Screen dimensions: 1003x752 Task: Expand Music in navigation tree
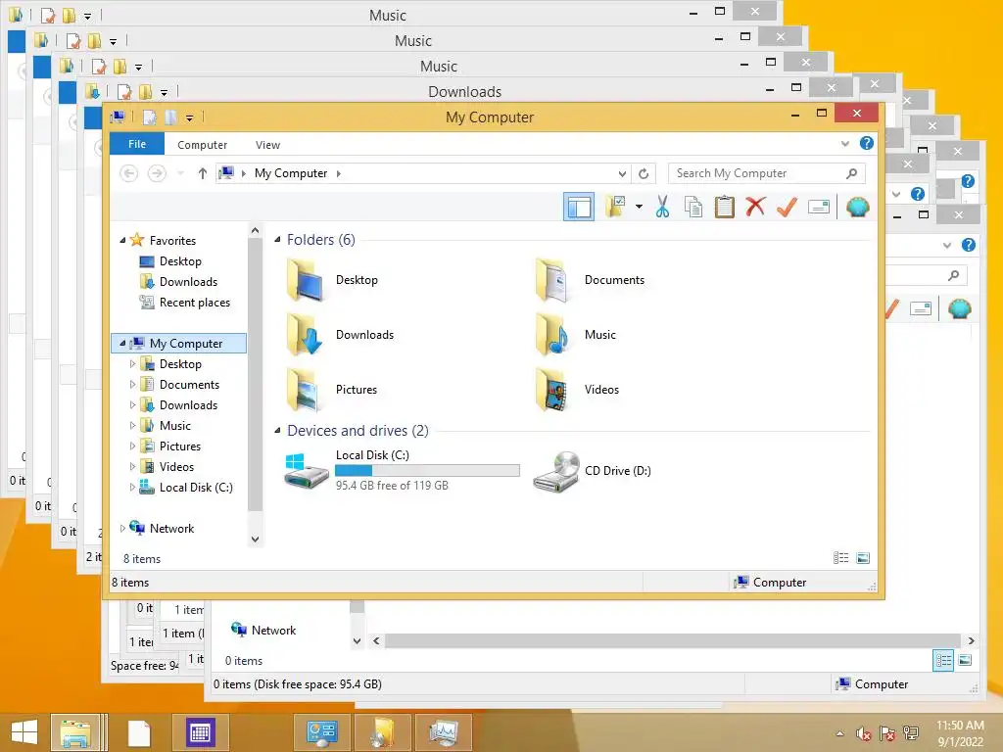132,425
